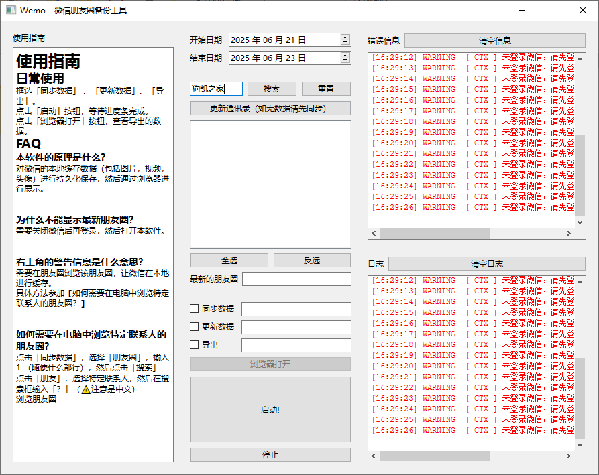This screenshot has height=475, width=599.
Task: Click 更新通讯录 button
Action: coord(270,108)
